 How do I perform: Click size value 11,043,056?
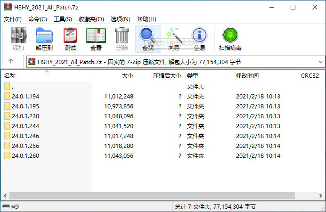[x=119, y=155]
